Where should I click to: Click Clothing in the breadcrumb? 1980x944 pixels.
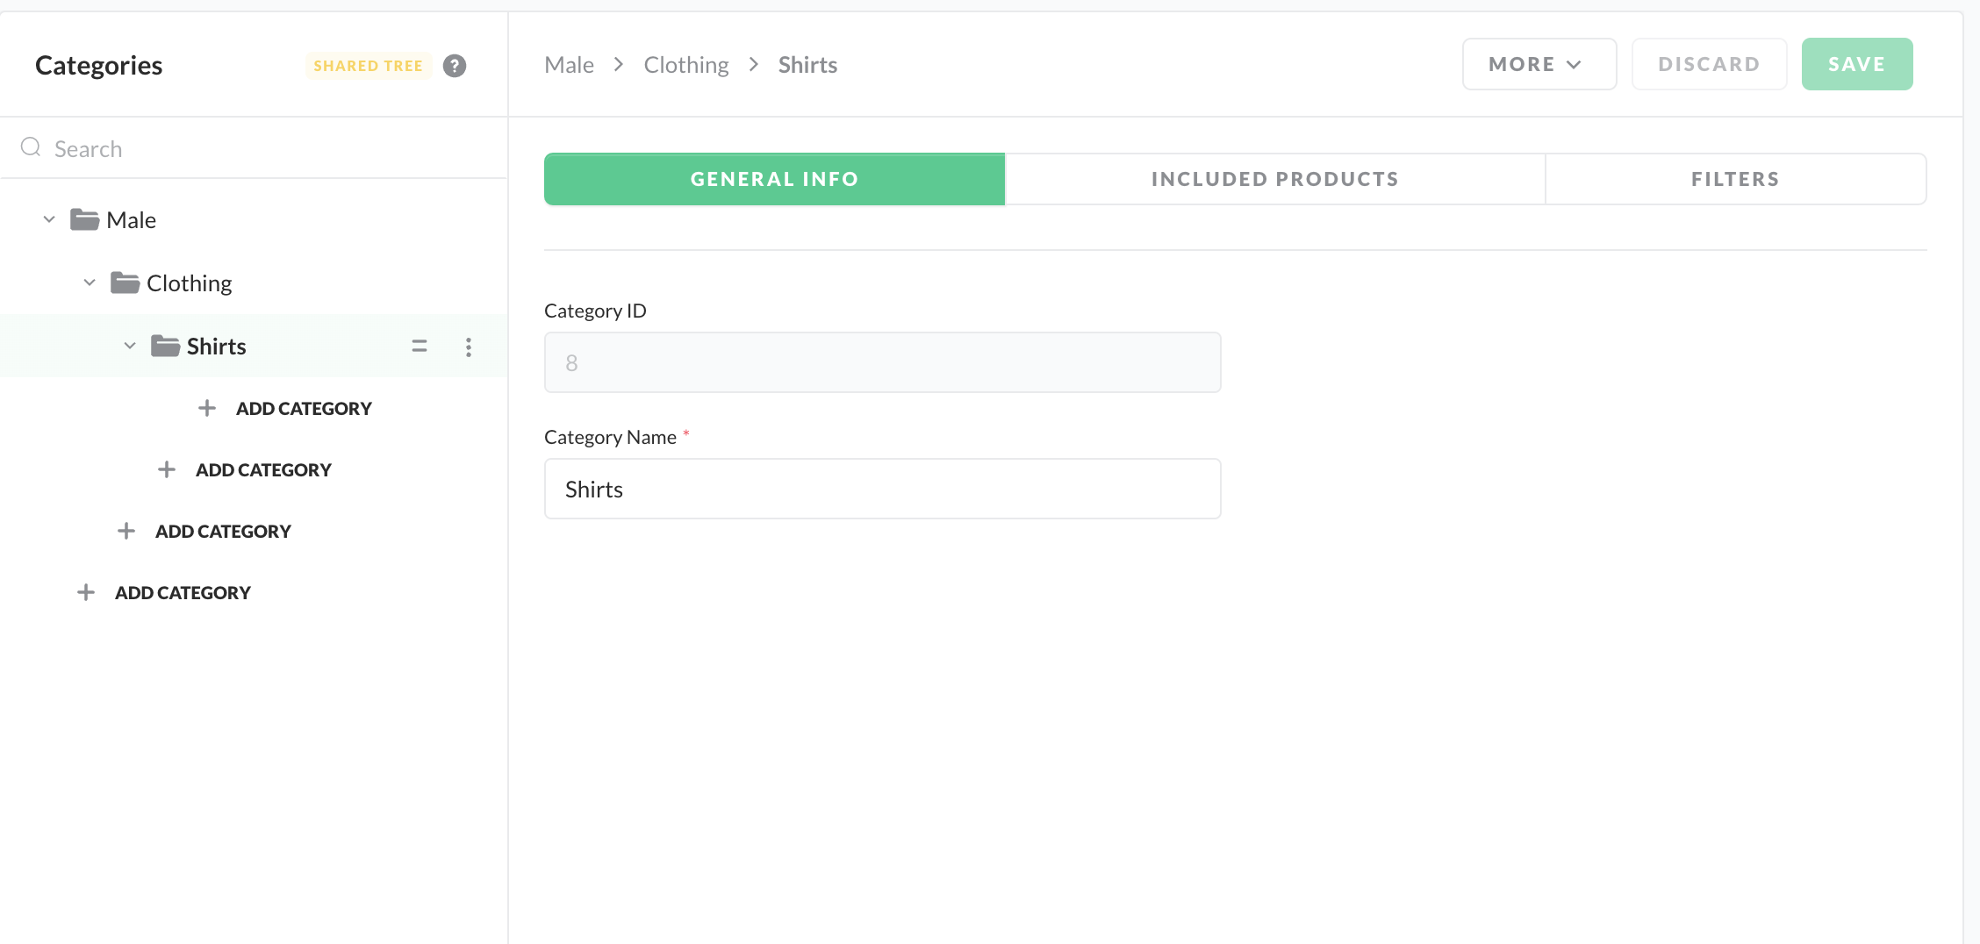coord(686,65)
